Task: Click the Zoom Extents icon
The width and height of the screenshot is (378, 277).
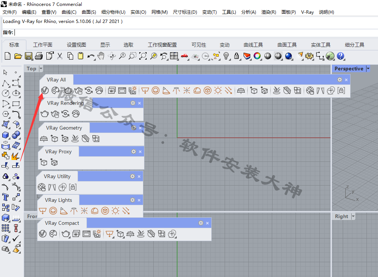Action: (x=143, y=56)
